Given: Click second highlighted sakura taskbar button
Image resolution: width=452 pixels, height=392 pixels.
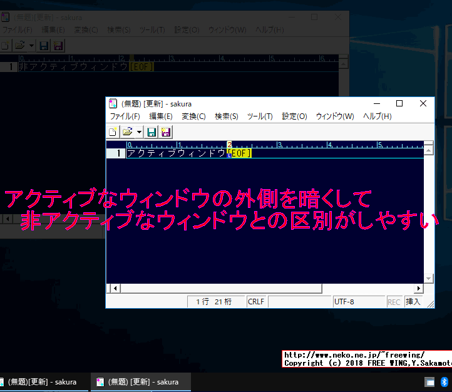Looking at the screenshot, I should [141, 382].
